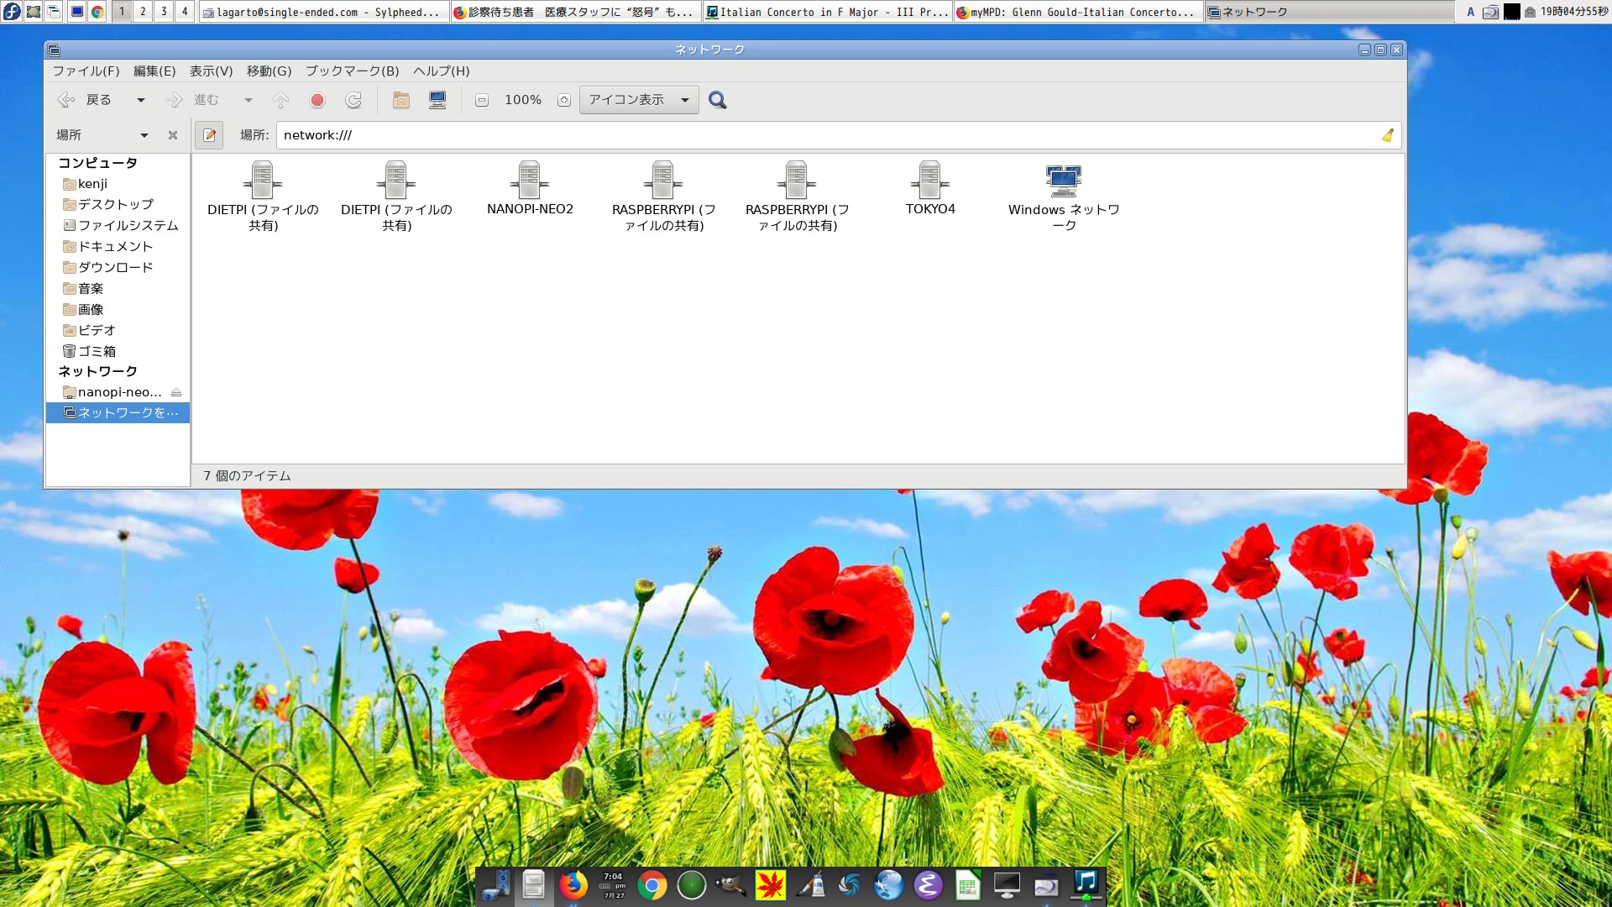Eject the nanopi-neo mounted share
This screenshot has width=1612, height=907.
click(176, 392)
